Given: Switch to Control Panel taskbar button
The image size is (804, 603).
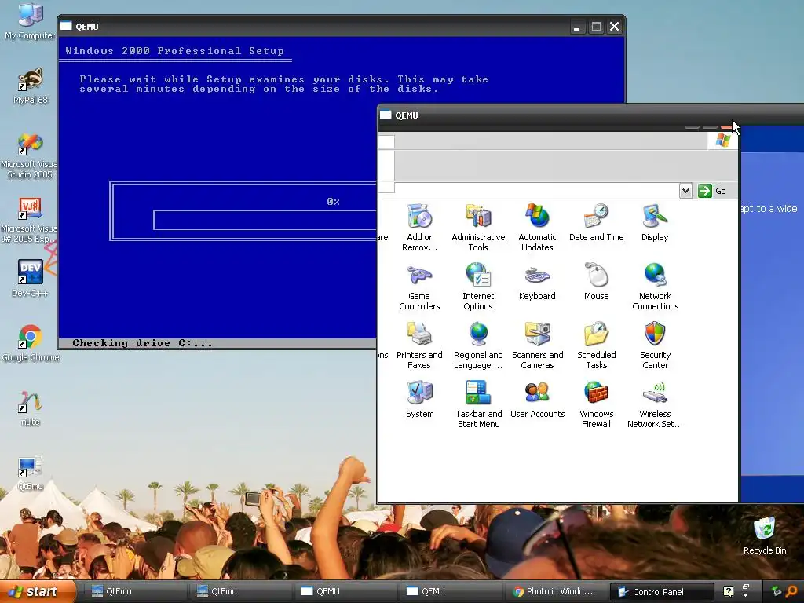Looking at the screenshot, I should 661,592.
